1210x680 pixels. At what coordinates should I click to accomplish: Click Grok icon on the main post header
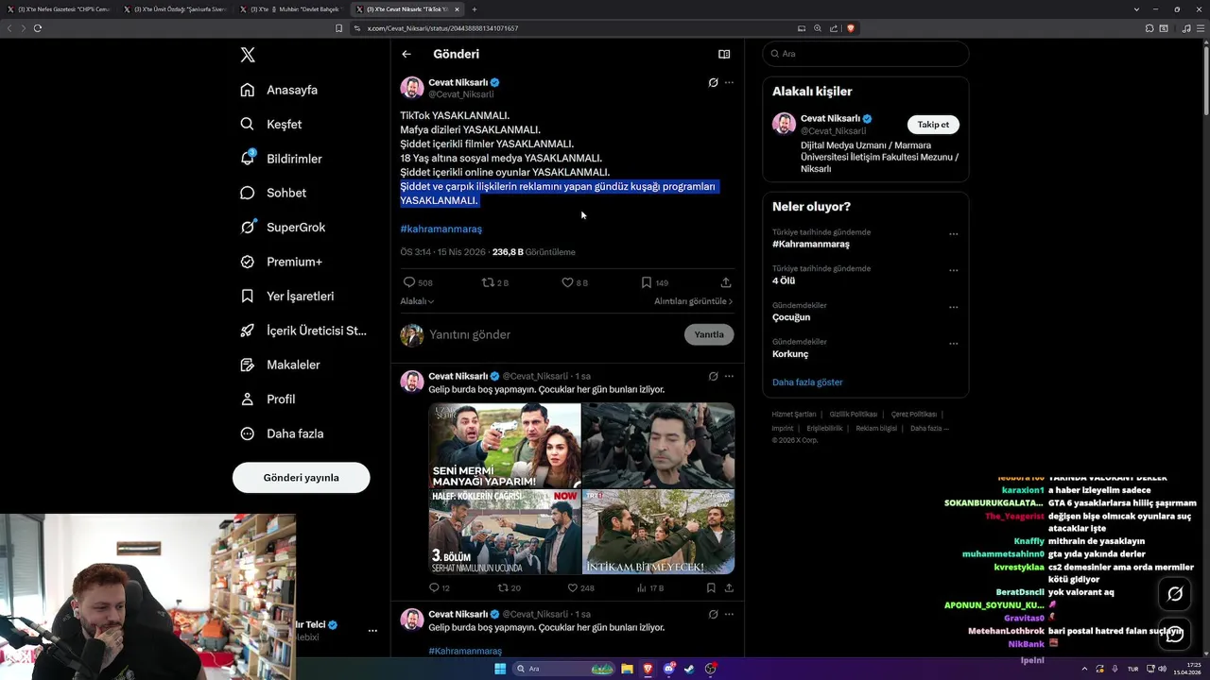[x=713, y=82]
